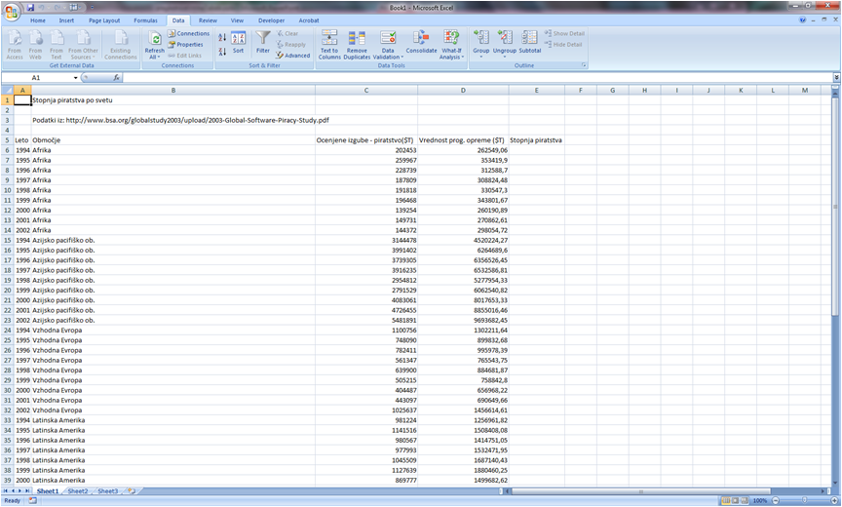The image size is (842, 507).
Task: Switch to Page Layout view in status bar
Action: pos(735,500)
